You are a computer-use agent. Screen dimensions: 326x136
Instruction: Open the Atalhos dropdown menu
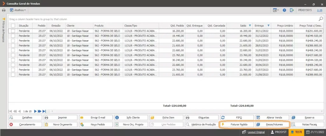(x=18, y=10)
